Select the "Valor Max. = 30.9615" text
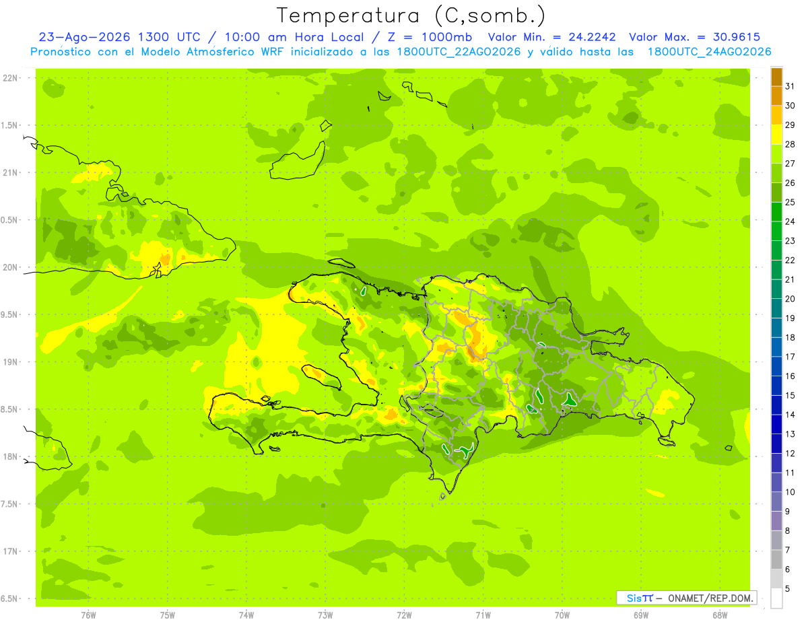808x624 pixels. [694, 37]
